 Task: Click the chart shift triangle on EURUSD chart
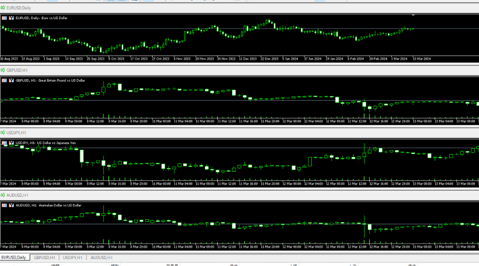click(x=413, y=15)
